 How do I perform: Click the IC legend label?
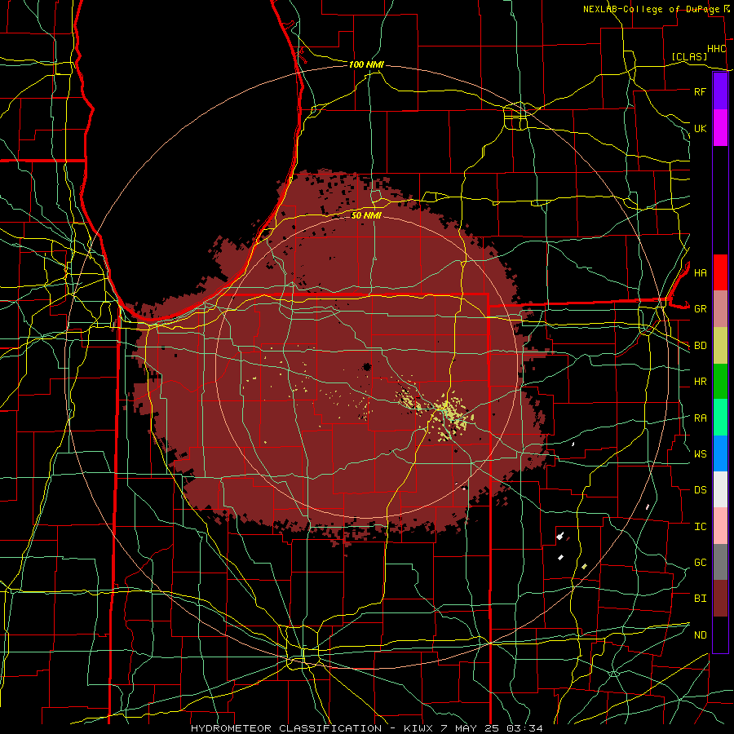tap(700, 527)
